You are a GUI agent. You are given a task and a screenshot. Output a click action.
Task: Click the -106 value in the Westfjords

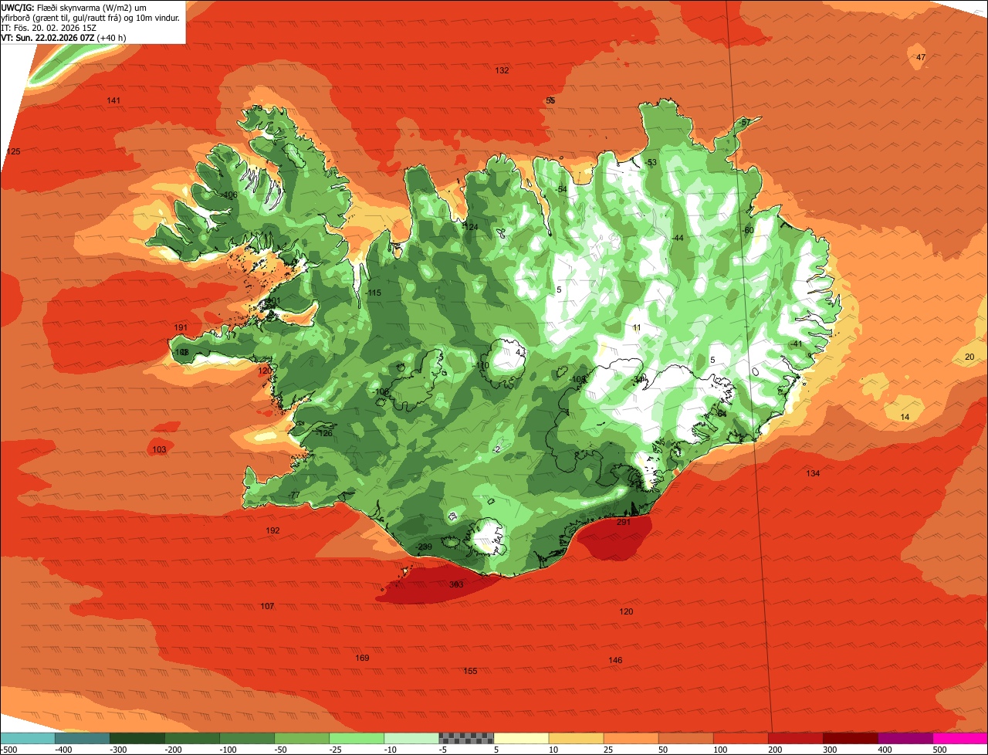(x=229, y=195)
